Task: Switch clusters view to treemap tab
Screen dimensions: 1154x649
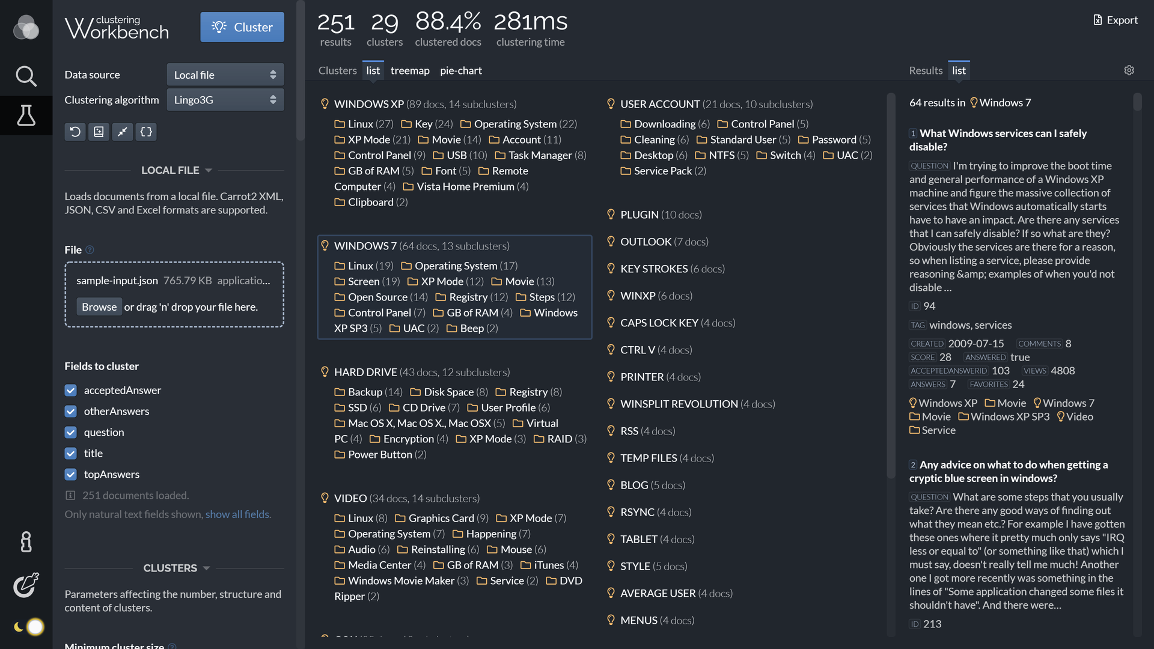Action: 410,70
